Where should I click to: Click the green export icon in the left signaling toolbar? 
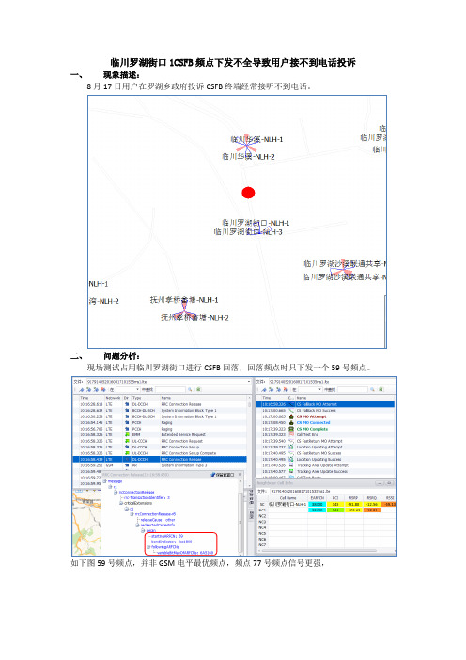(x=198, y=389)
